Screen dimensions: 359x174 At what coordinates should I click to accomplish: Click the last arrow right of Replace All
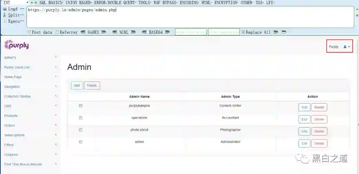284,32
